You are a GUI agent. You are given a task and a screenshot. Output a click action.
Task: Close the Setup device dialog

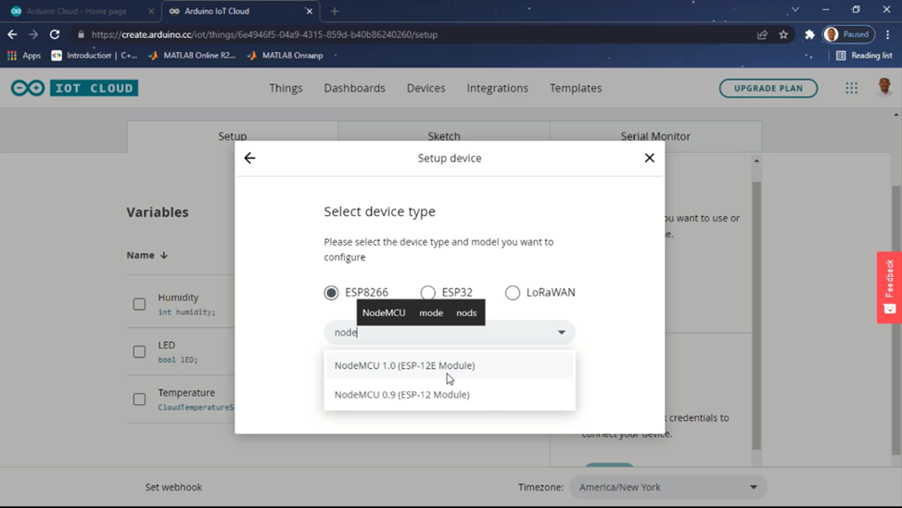[x=650, y=158]
